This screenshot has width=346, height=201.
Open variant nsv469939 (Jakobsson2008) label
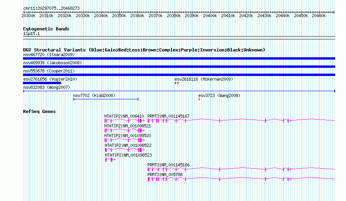coord(52,63)
